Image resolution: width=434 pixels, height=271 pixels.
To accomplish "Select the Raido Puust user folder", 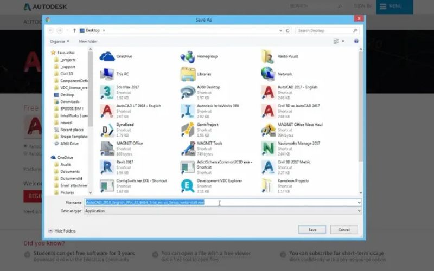I will point(279,56).
